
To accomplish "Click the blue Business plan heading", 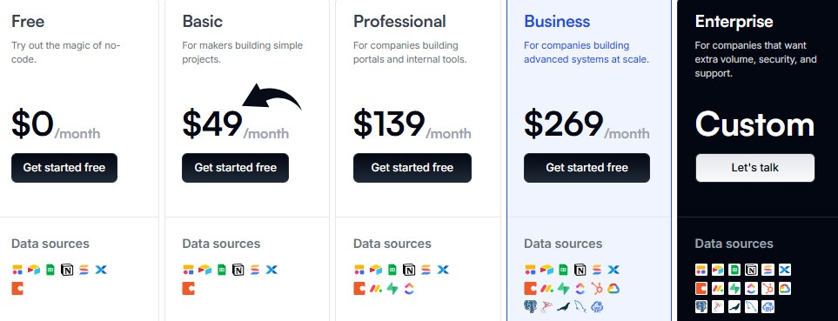I will (x=557, y=22).
